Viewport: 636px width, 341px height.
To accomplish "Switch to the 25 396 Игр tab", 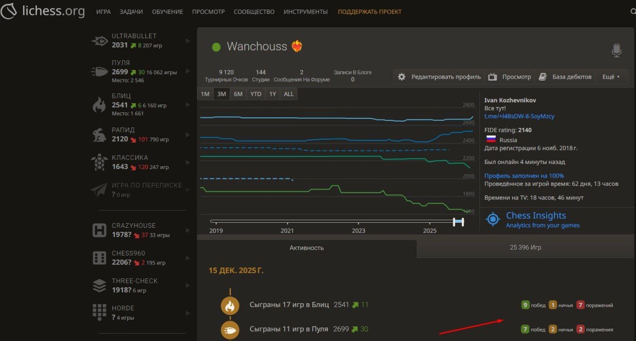I will 526,247.
